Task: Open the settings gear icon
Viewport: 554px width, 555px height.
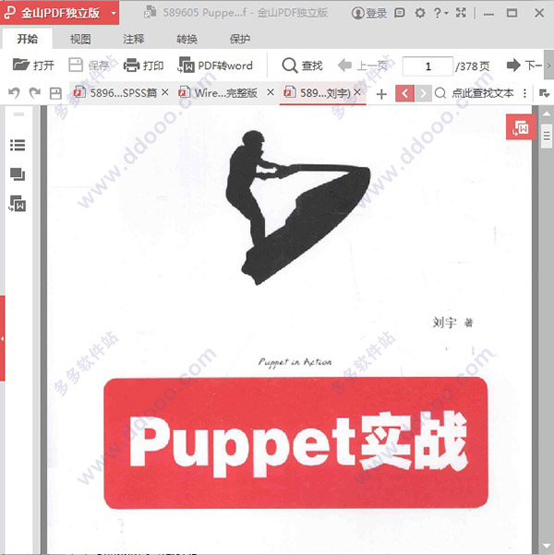Action: coord(420,13)
